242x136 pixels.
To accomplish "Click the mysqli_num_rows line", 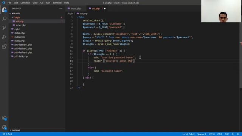I will pyautogui.click(x=106, y=44).
